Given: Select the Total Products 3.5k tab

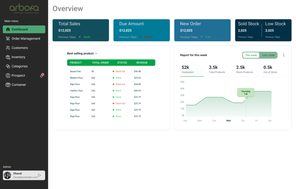Looking at the screenshot, I should tap(219, 70).
